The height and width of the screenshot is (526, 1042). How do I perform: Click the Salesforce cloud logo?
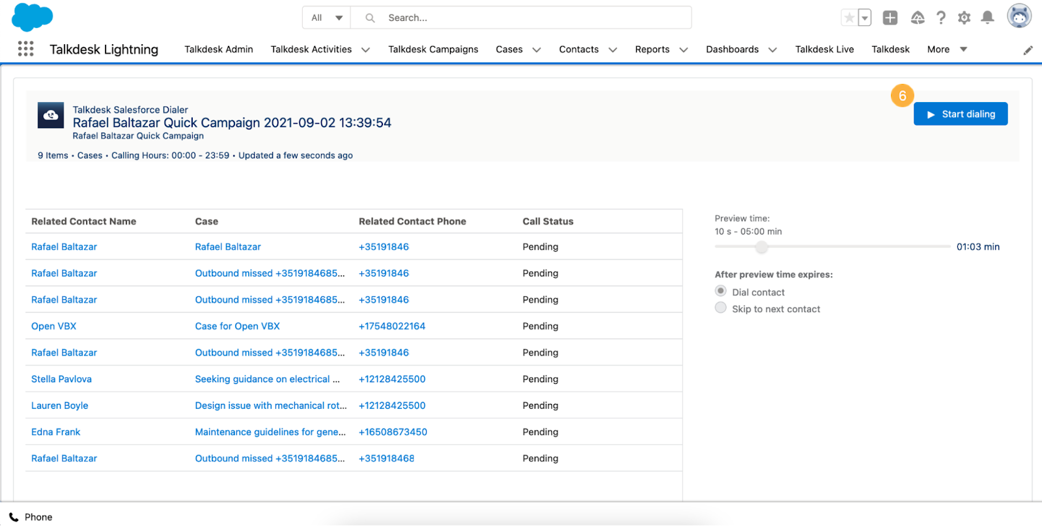[x=32, y=17]
